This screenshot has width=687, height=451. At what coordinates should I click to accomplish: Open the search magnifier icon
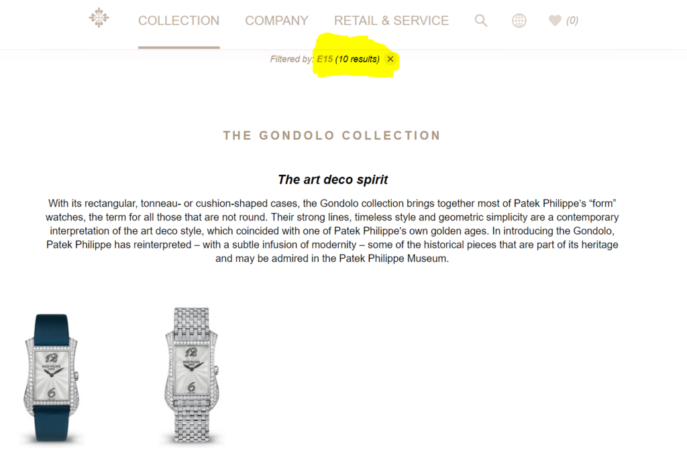(x=481, y=21)
